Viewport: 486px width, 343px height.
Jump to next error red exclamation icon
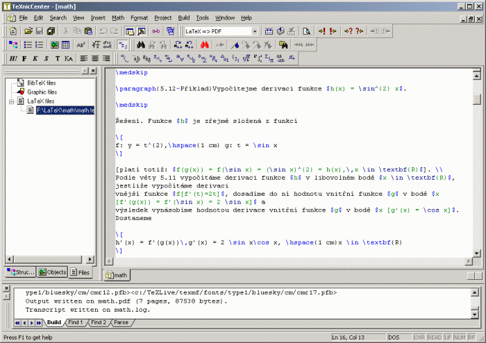tap(321, 31)
